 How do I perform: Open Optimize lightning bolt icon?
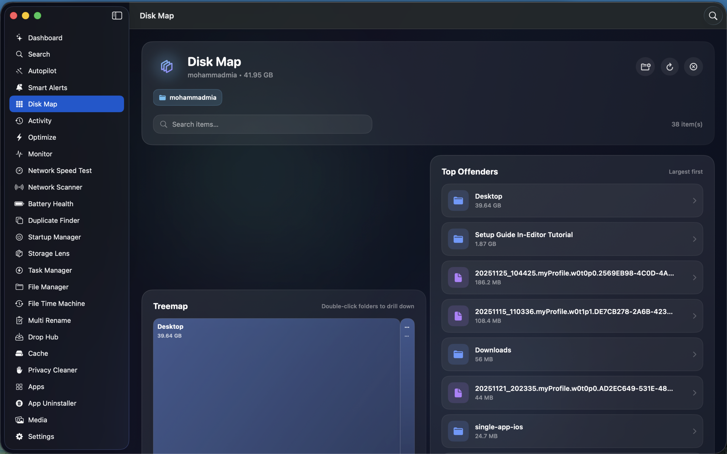pyautogui.click(x=19, y=137)
